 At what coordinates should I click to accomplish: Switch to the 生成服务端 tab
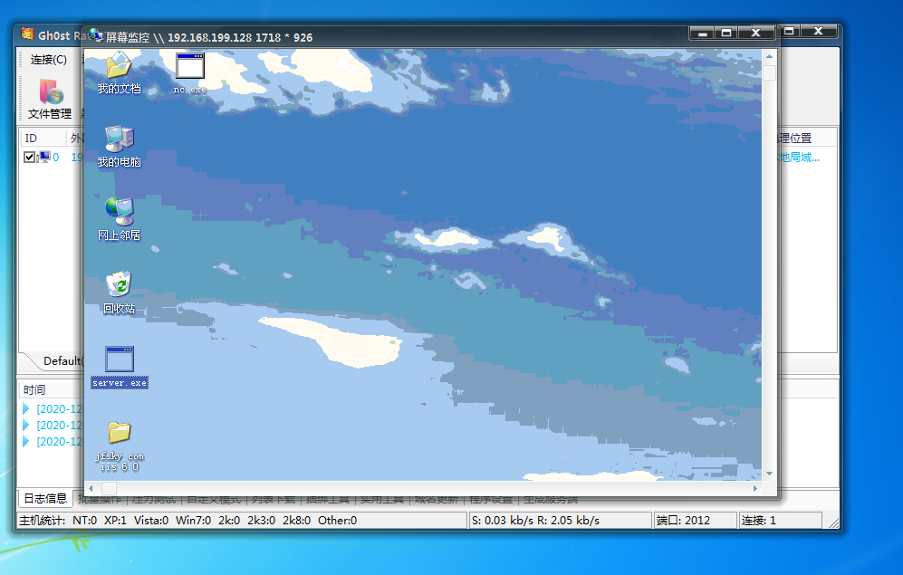(x=550, y=499)
